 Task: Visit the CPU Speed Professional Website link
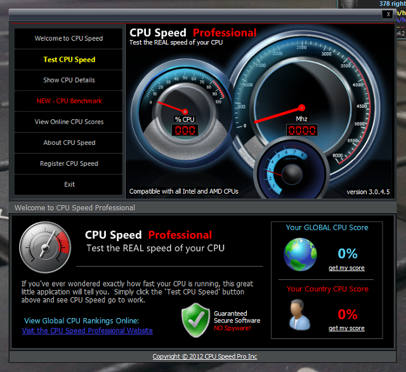88,331
